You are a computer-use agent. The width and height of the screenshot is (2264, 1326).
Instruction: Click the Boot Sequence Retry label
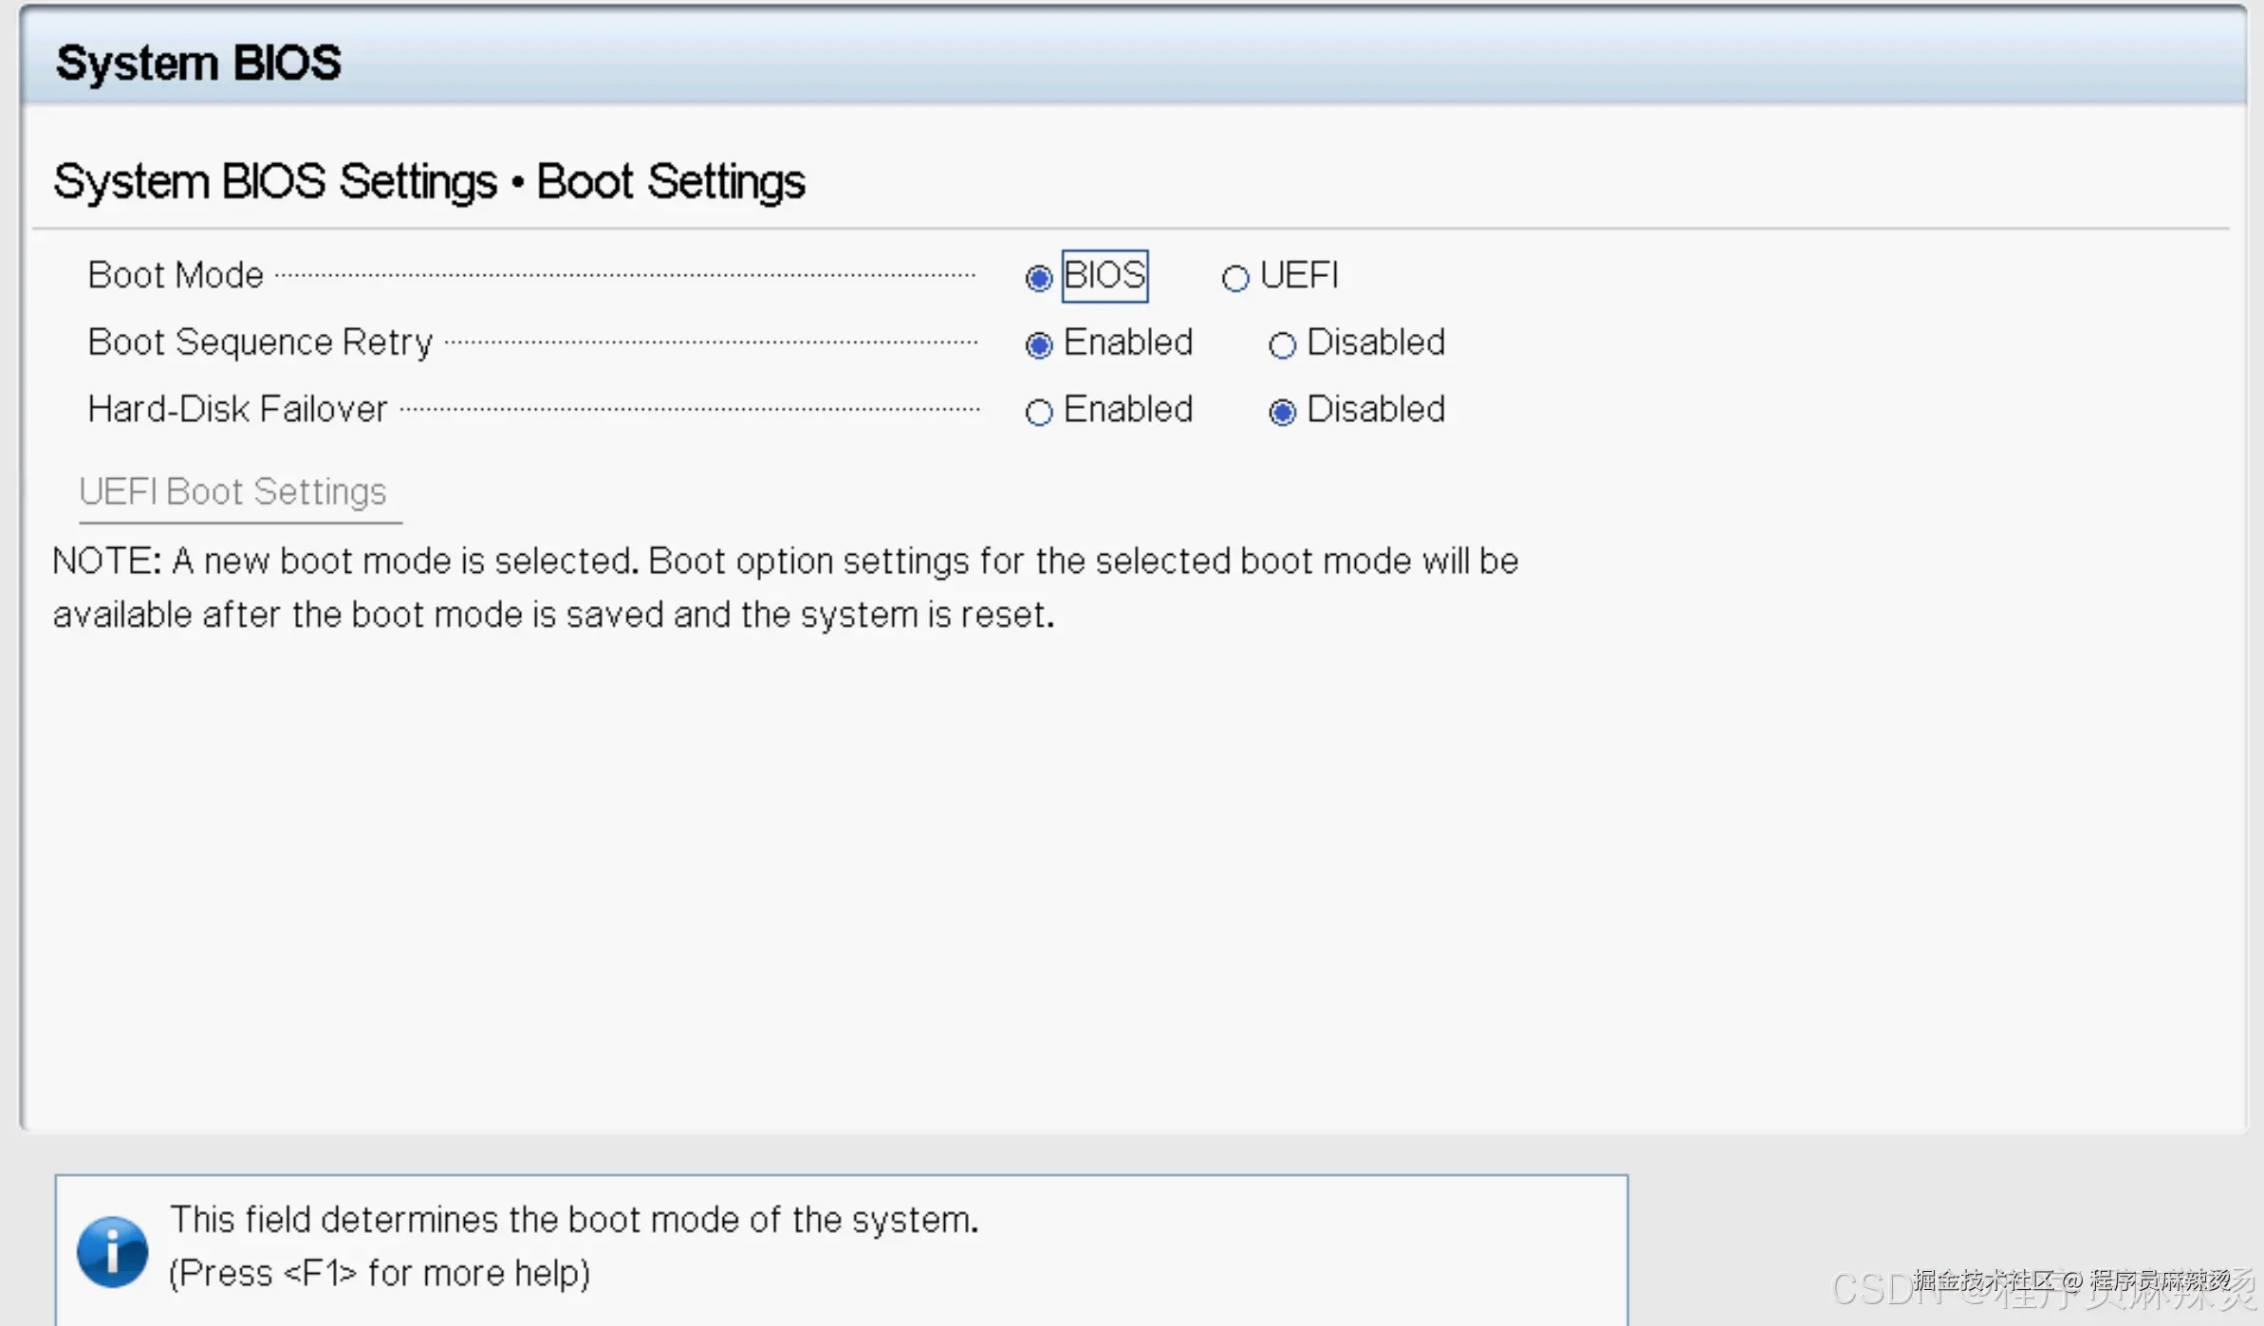(260, 342)
